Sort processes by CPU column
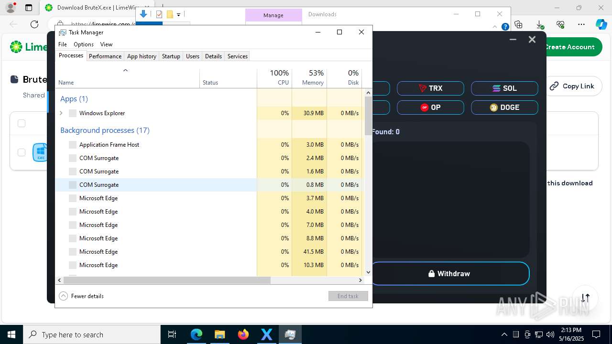The width and height of the screenshot is (612, 344). click(x=274, y=78)
